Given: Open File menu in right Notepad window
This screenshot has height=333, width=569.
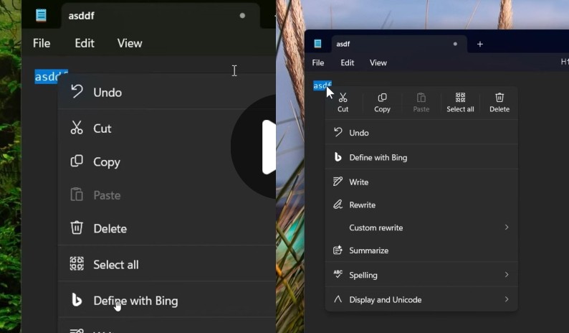Looking at the screenshot, I should click(318, 62).
